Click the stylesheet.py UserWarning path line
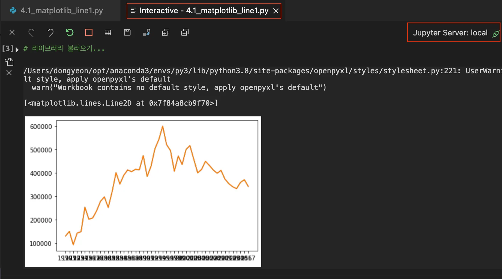 [x=262, y=71]
